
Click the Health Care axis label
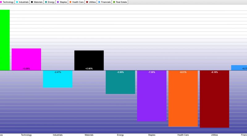[x=183, y=135]
